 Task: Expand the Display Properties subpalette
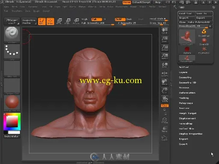coord(191,134)
